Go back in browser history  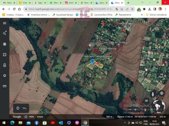point(3,9)
